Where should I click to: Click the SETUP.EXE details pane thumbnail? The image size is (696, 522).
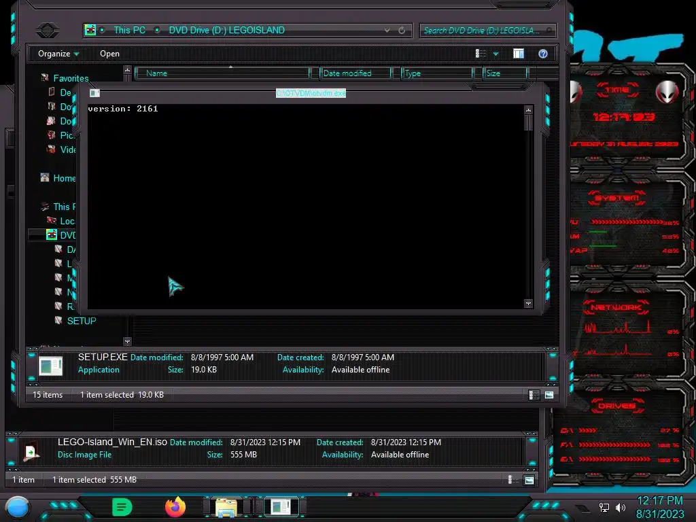(50, 366)
